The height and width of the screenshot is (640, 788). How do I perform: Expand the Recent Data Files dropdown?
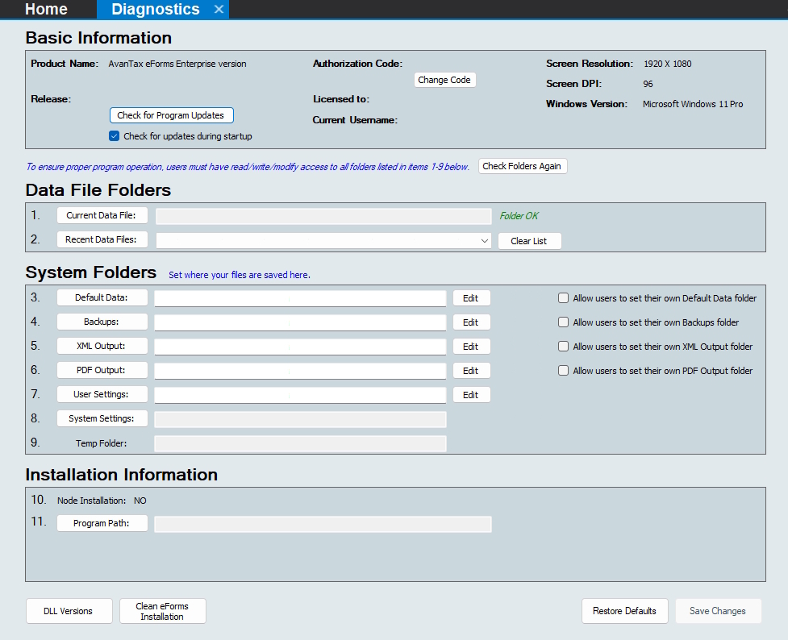click(x=484, y=241)
